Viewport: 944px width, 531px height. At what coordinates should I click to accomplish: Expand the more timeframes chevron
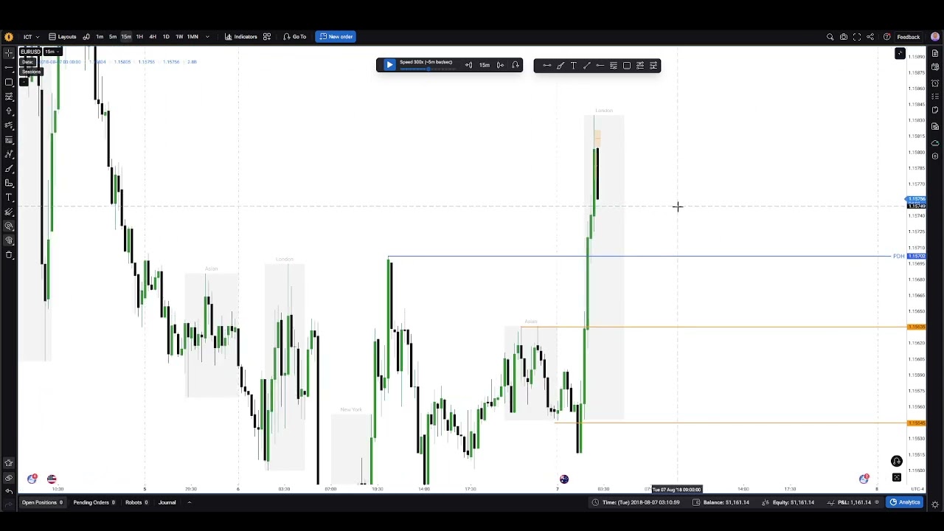point(207,37)
